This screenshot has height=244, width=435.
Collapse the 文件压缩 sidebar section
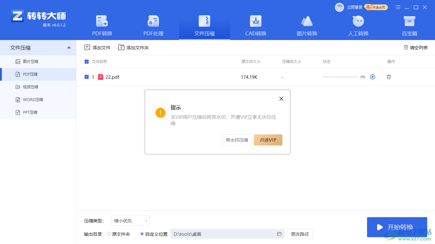69,48
